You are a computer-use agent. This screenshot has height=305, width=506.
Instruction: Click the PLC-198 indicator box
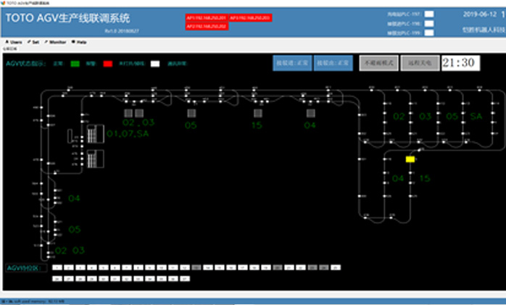429,23
